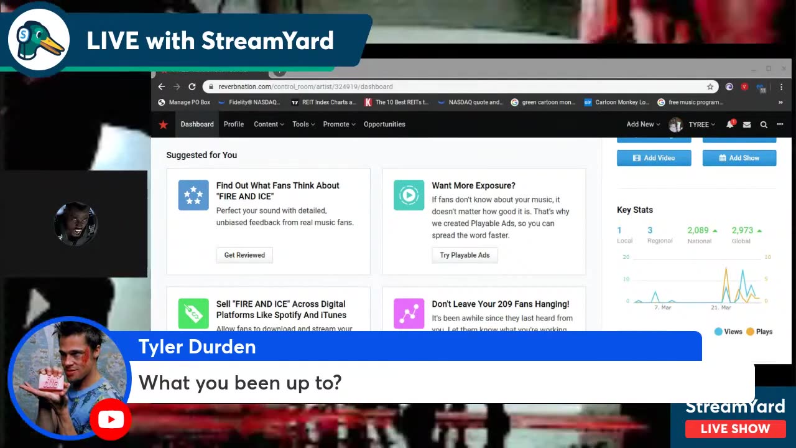Go to the Profile nav item
This screenshot has height=448, width=796.
tap(234, 124)
